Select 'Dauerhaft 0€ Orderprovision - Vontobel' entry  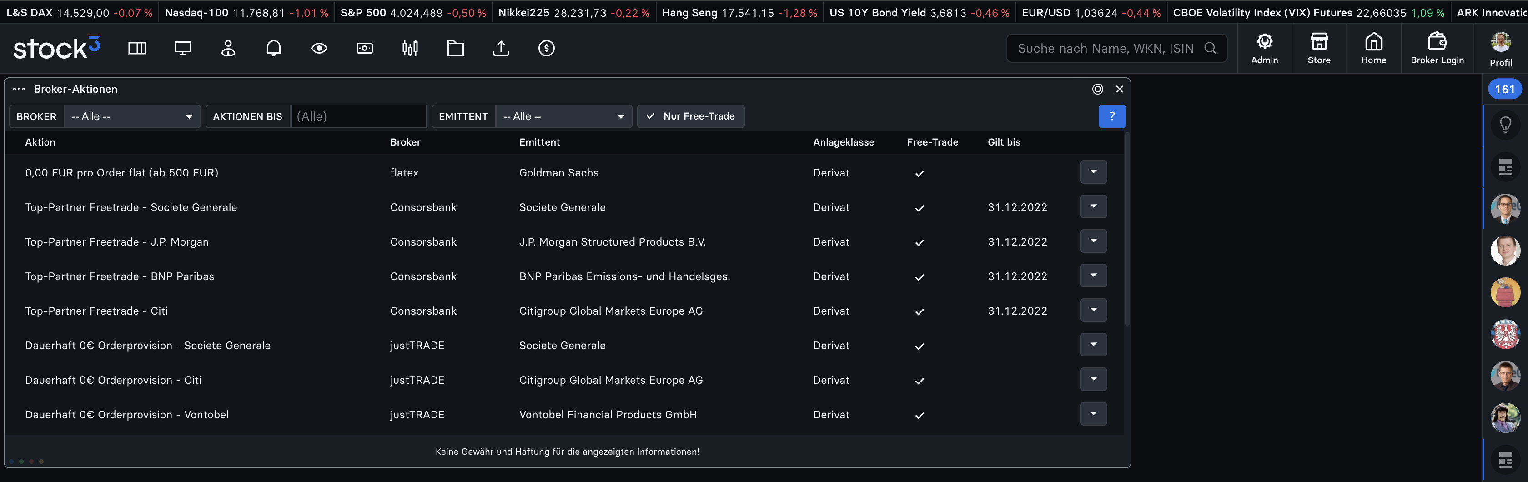pos(127,415)
